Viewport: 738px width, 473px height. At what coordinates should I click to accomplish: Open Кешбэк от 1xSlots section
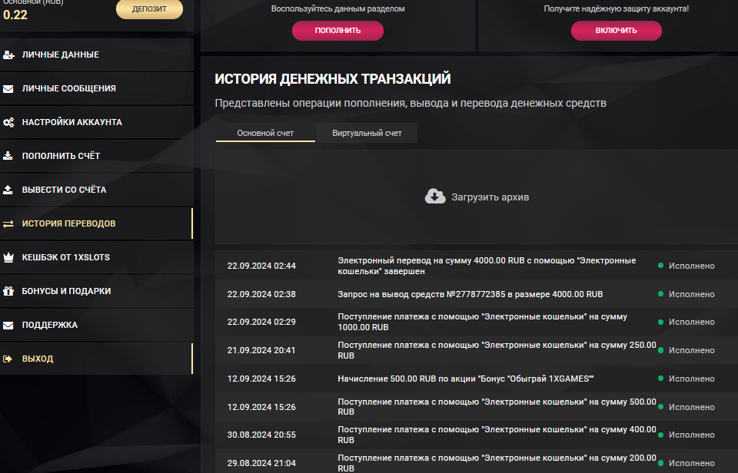(97, 257)
